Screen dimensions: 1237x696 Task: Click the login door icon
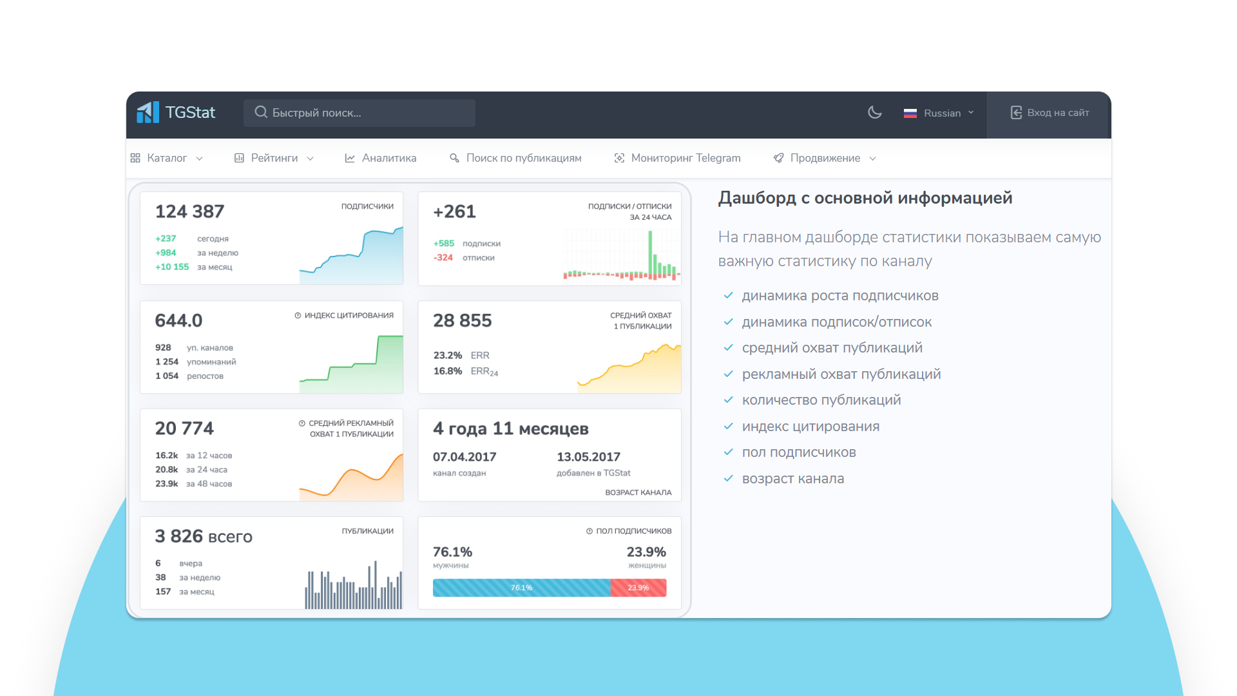(x=1016, y=113)
